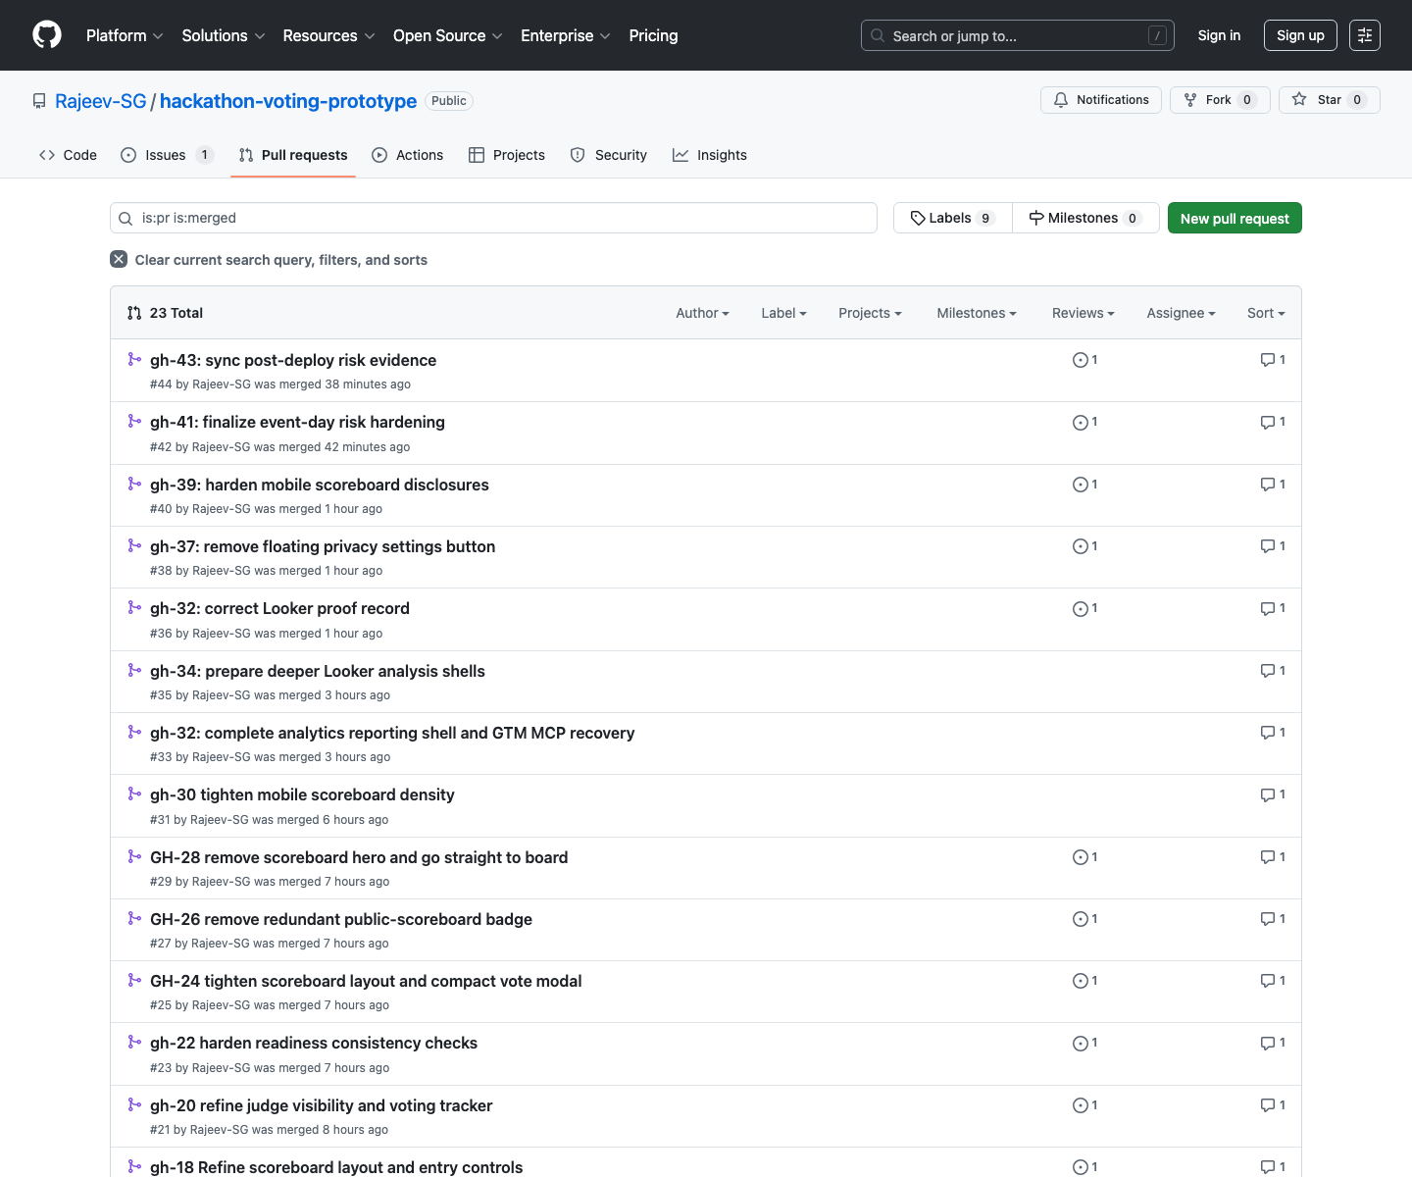Open the Sort dropdown
Image resolution: width=1412 pixels, height=1177 pixels.
coord(1266,313)
